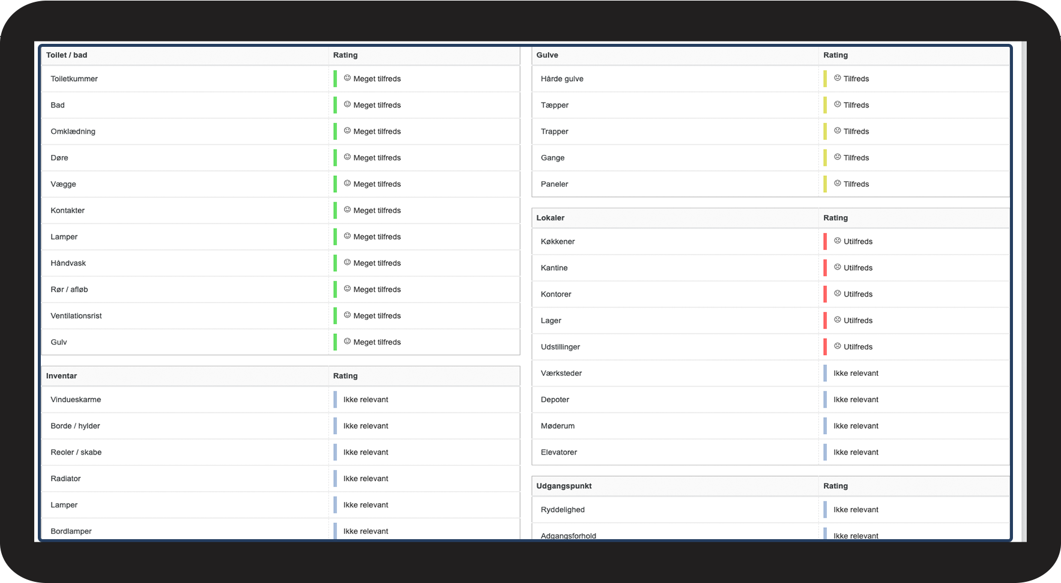This screenshot has height=583, width=1061.
Task: Click the neutral face icon for Hårde gulve
Action: tap(838, 78)
